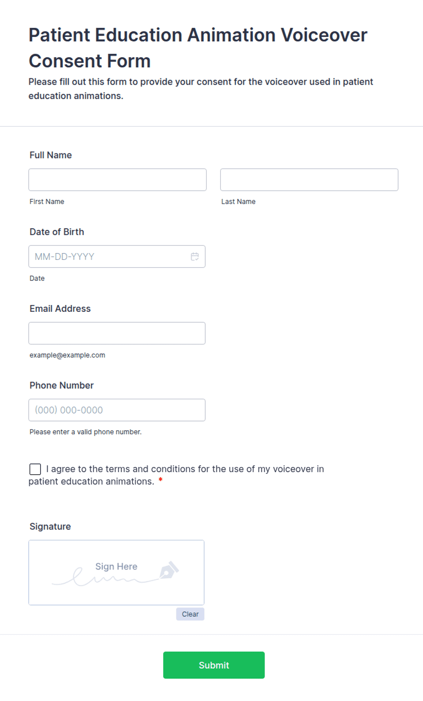The height and width of the screenshot is (701, 423).
Task: Check the agree to terms checkbox
Action: point(35,469)
